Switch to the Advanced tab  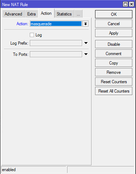click(13, 14)
